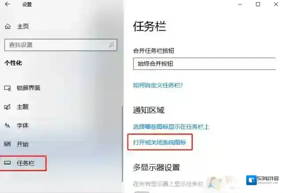Open the 如何自定义任务栏? help link

click(x=158, y=85)
